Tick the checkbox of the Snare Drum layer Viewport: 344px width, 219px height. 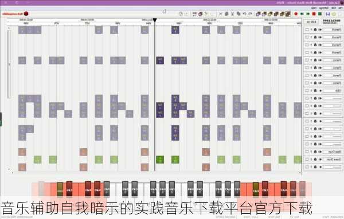pyautogui.click(x=307, y=160)
